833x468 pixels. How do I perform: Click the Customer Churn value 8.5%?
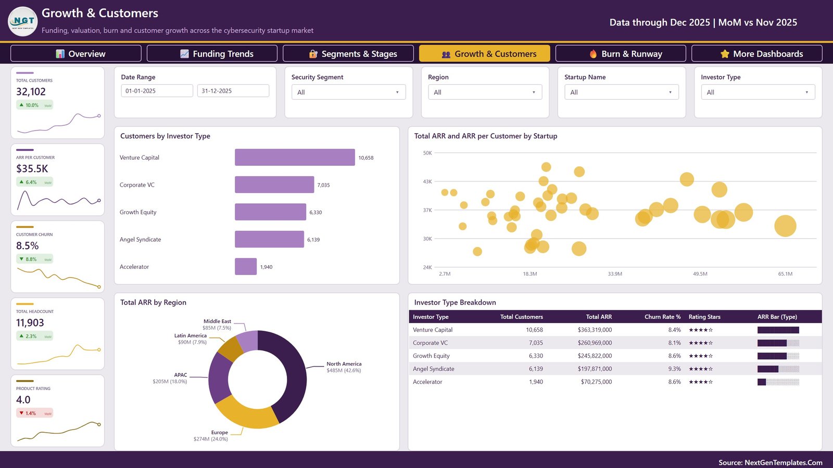point(27,245)
